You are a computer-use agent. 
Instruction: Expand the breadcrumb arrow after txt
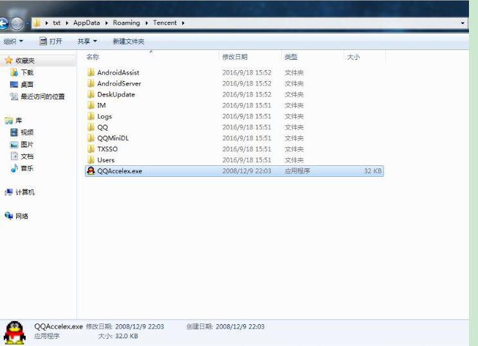(x=67, y=23)
